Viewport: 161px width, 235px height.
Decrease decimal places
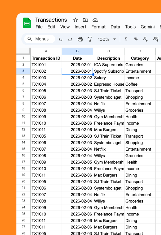tap(146, 39)
